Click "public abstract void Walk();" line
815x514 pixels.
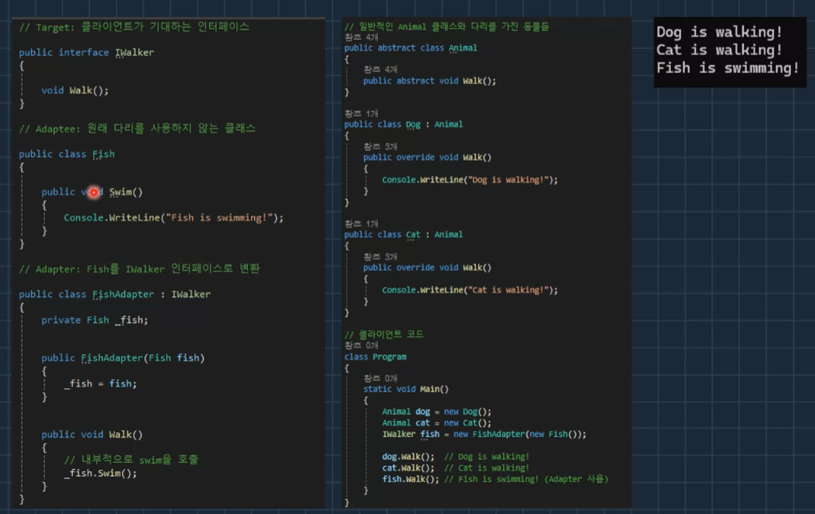(430, 81)
